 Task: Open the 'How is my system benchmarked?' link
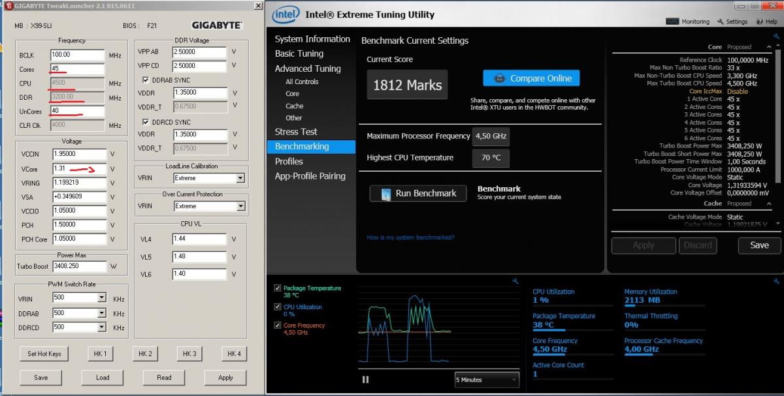(410, 237)
